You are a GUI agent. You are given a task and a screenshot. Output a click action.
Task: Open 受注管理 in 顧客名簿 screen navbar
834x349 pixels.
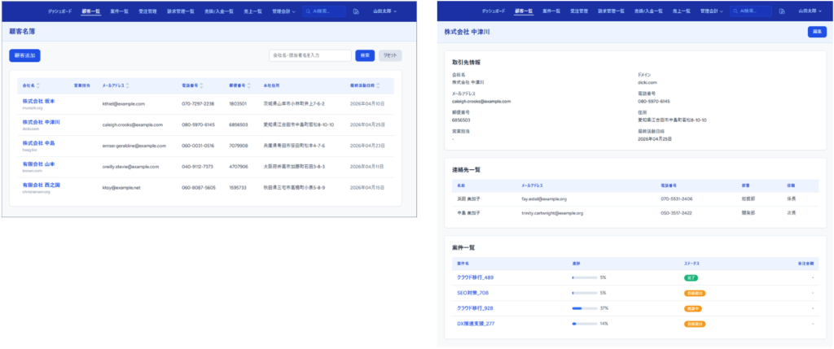coord(147,11)
